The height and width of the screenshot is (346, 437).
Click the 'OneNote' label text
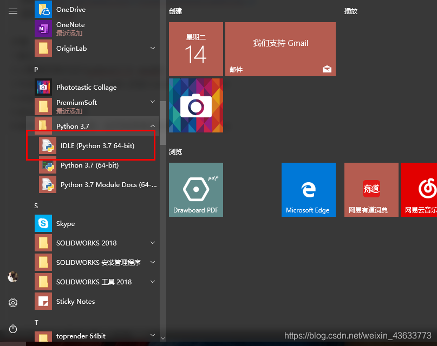[70, 24]
